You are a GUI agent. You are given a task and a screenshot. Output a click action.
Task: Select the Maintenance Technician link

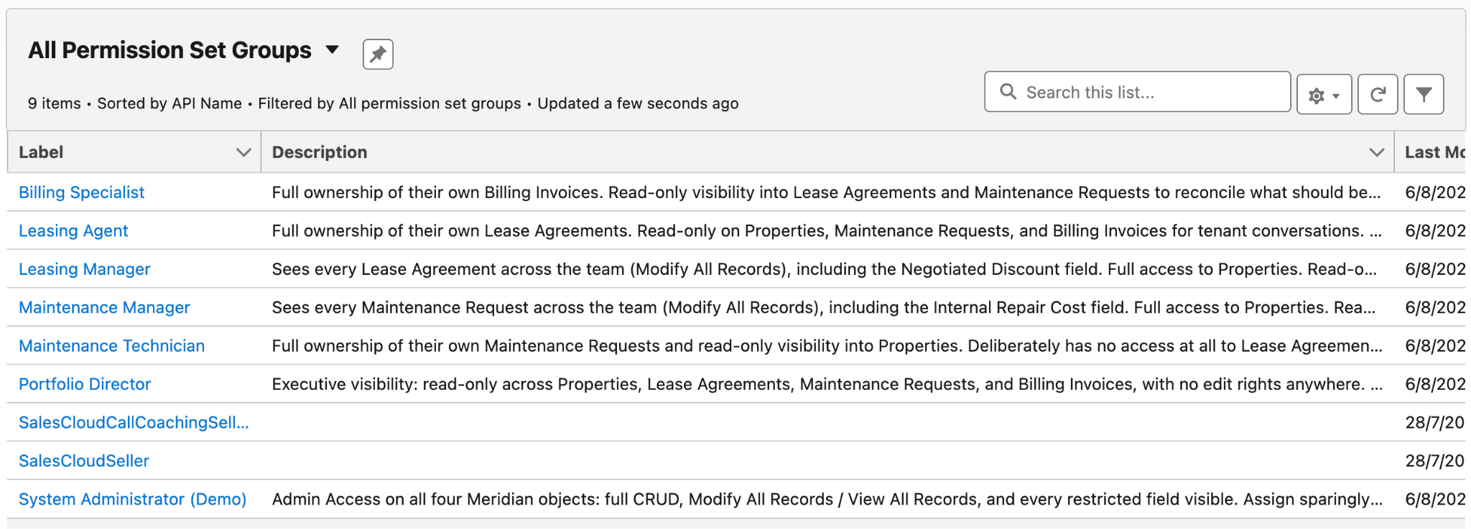click(x=111, y=346)
